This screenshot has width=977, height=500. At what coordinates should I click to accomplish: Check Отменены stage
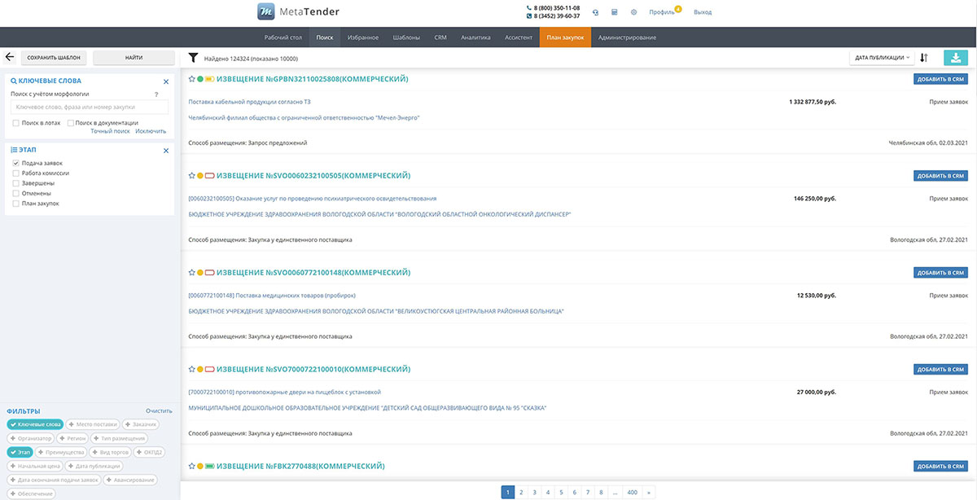pos(15,194)
